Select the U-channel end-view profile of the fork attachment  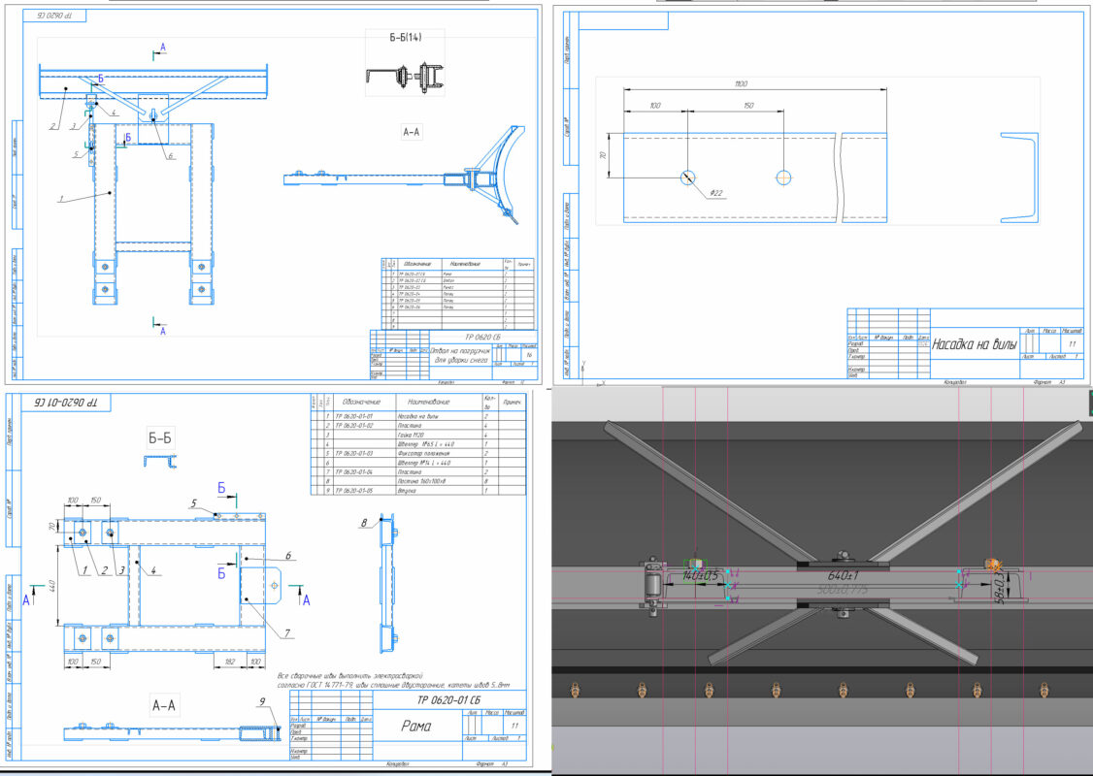[1023, 178]
